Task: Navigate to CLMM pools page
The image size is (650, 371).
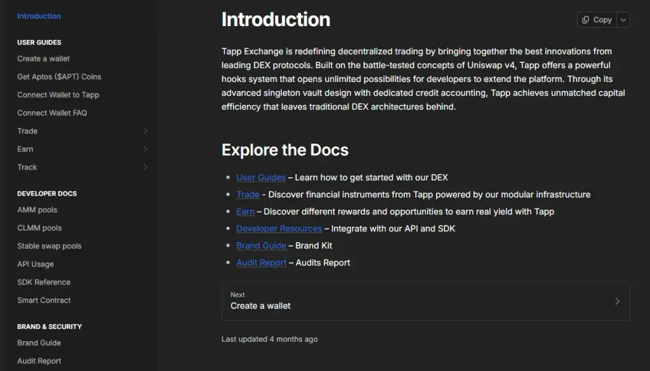Action: (39, 228)
